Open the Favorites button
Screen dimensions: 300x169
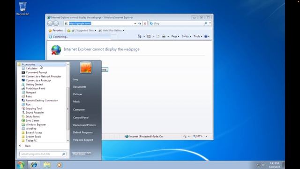point(55,31)
